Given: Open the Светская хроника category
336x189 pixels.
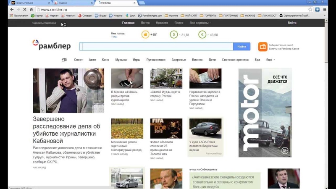Looking at the screenshot, I should [x=235, y=60].
